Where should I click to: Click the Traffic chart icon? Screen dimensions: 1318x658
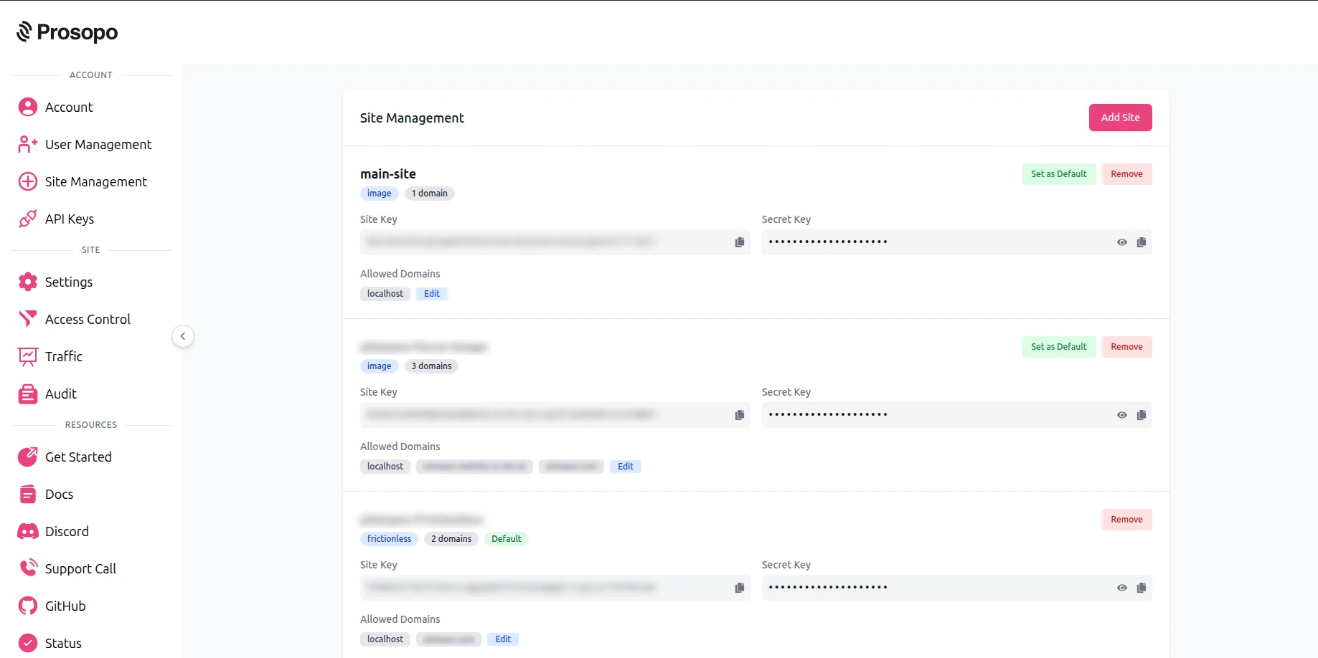[28, 356]
